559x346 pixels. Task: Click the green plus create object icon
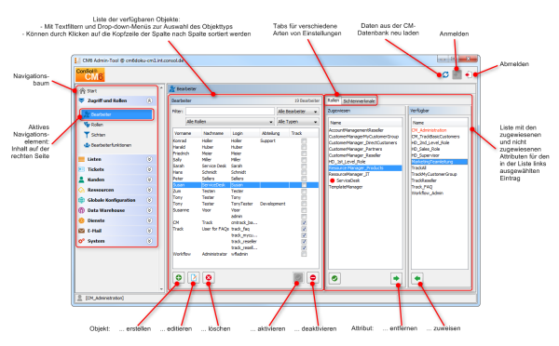(179, 278)
